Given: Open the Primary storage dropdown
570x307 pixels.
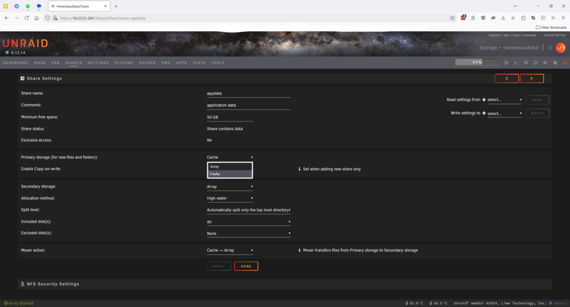Looking at the screenshot, I should coord(230,157).
